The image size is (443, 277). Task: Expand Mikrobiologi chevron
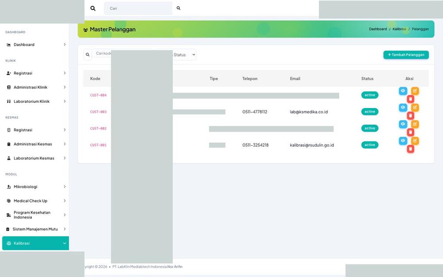pos(65,187)
